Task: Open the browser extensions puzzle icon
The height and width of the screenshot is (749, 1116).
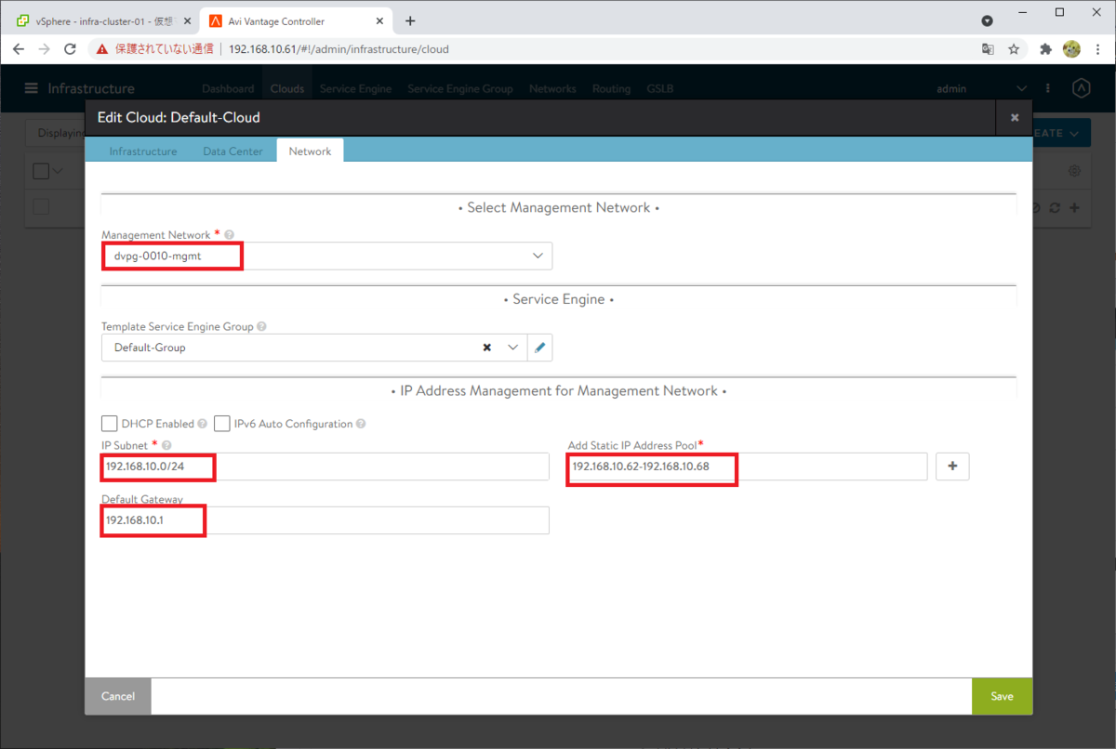Action: pyautogui.click(x=1045, y=48)
